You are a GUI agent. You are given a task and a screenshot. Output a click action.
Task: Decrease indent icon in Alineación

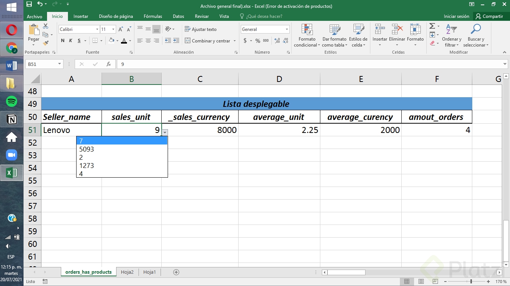pos(168,41)
